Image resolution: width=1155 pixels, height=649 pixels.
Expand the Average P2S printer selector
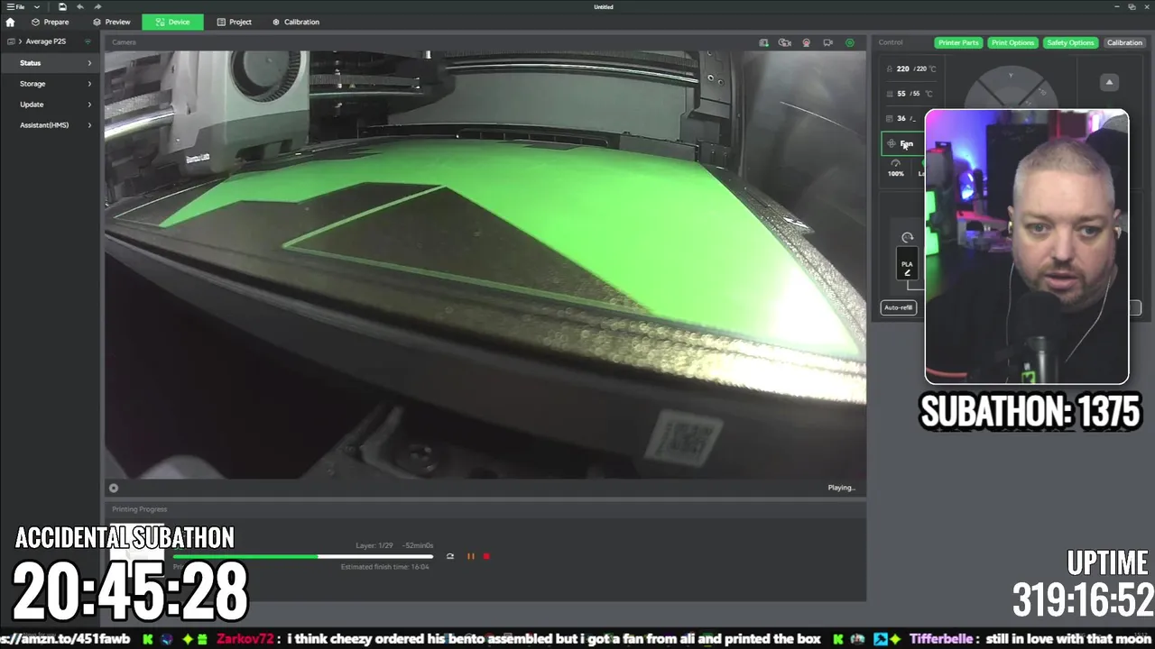pos(45,41)
